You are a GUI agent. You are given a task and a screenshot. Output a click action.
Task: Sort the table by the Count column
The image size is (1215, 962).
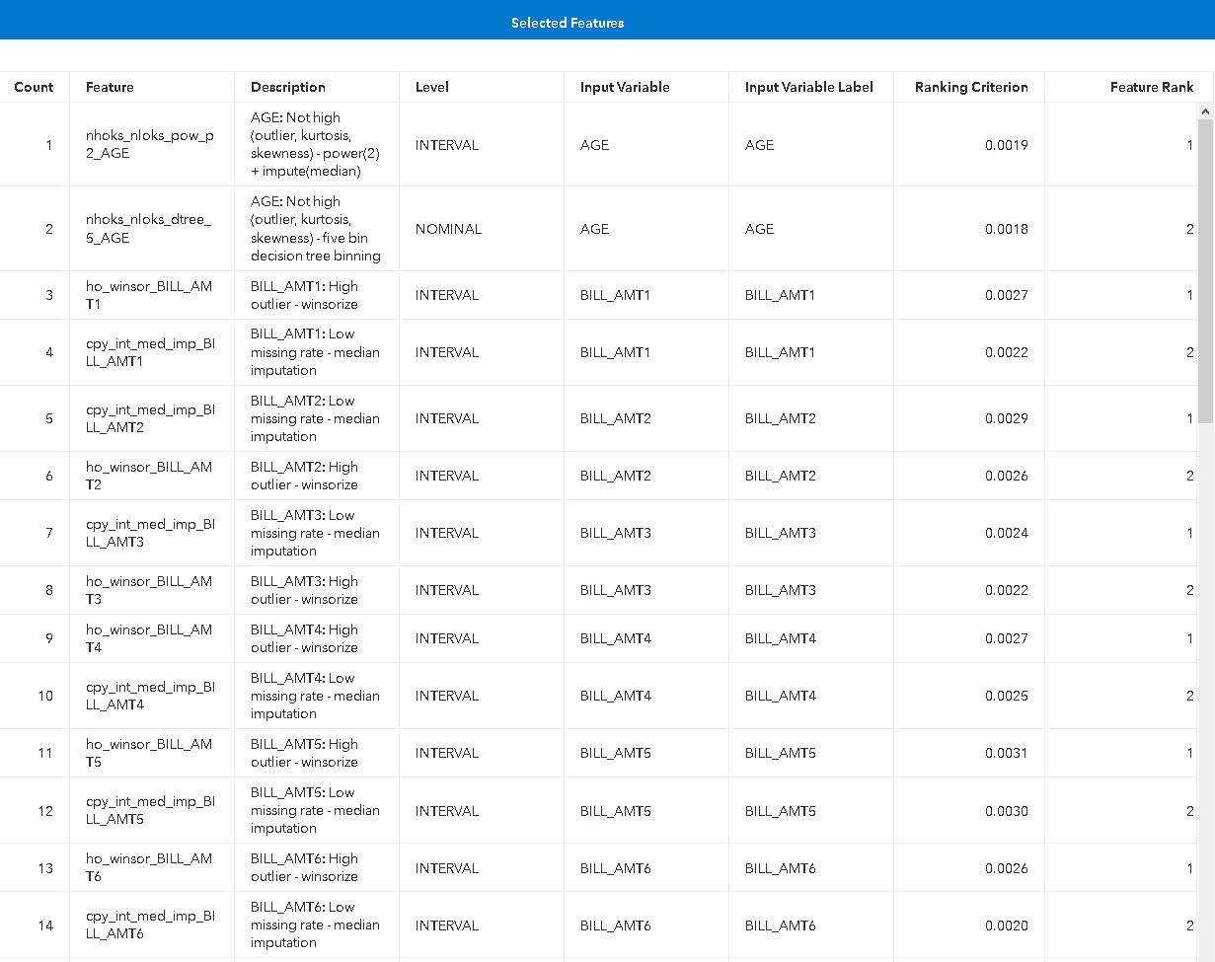tap(35, 87)
